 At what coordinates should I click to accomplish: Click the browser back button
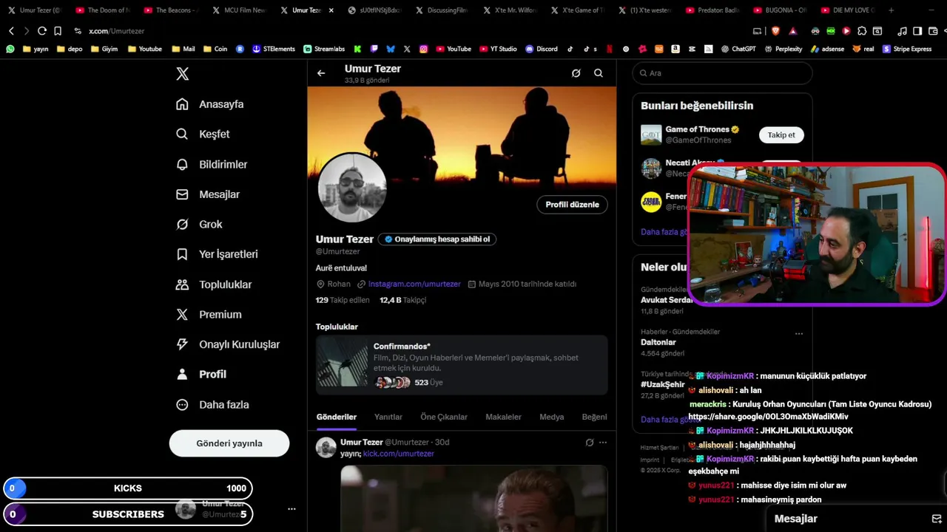[11, 31]
